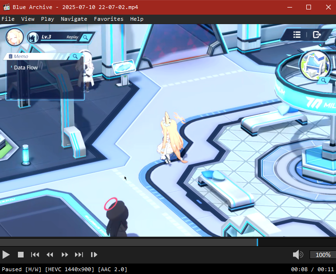Mute the audio via speaker icon

coord(298,255)
